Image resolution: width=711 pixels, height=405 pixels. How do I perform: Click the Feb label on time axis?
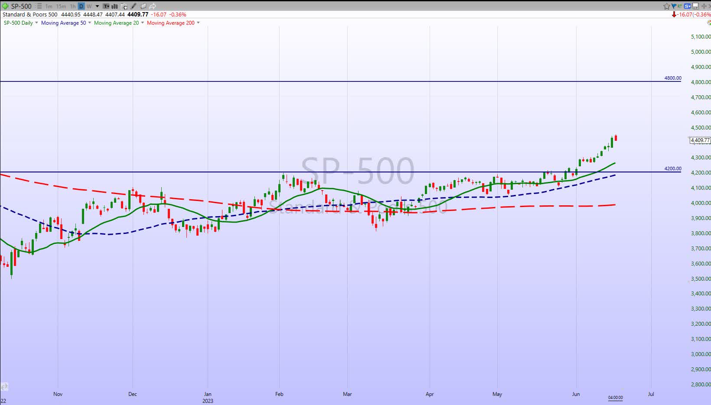coord(279,394)
